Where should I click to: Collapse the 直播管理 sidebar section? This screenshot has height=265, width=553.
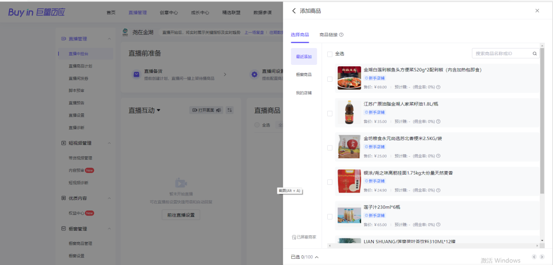109,39
